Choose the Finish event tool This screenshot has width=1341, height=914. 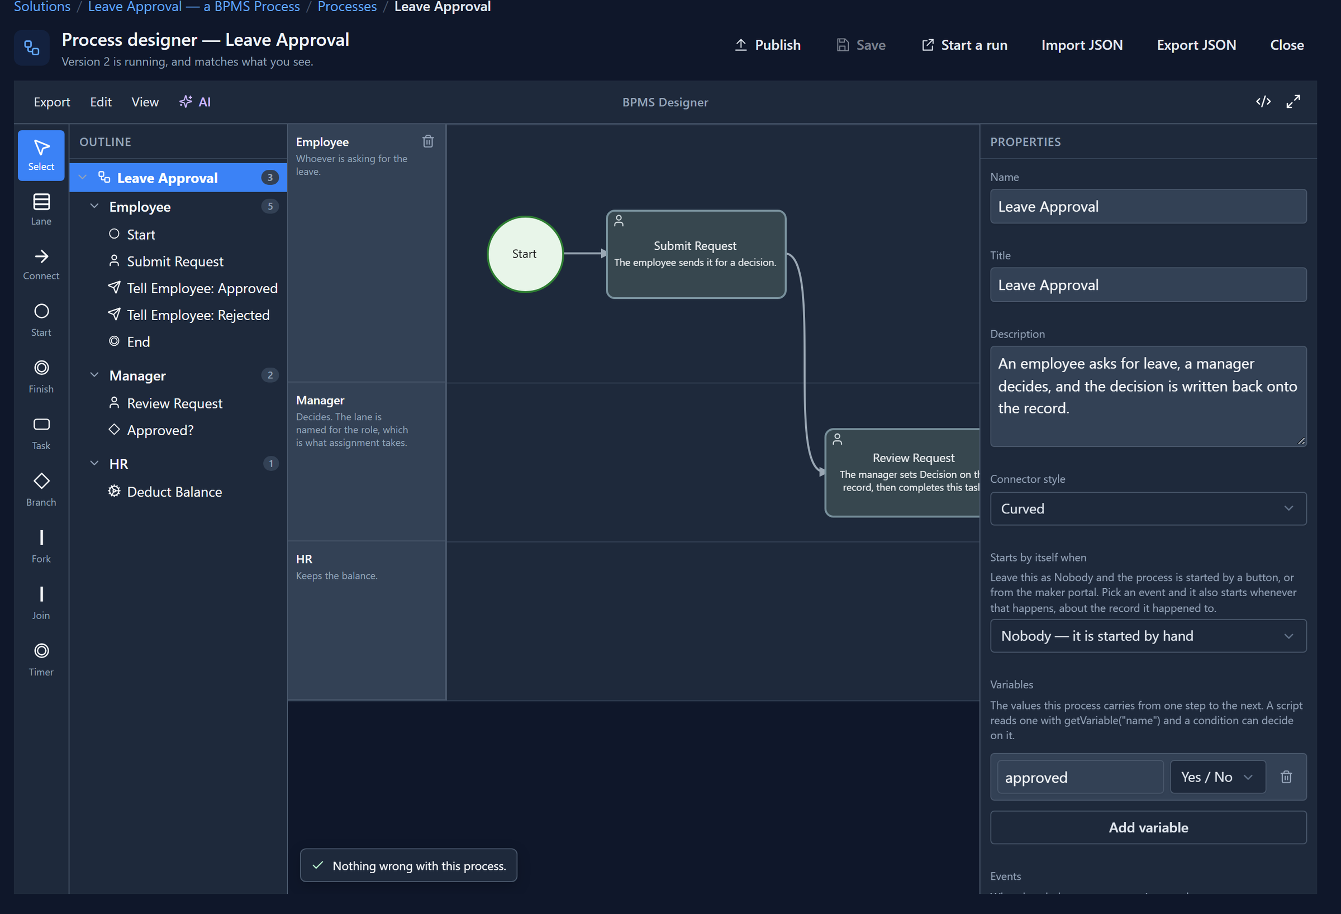41,376
